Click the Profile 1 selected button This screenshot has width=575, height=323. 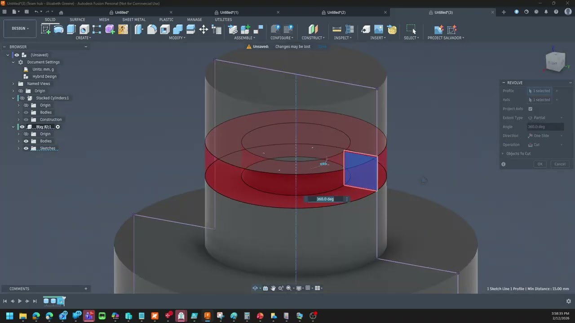(540, 91)
